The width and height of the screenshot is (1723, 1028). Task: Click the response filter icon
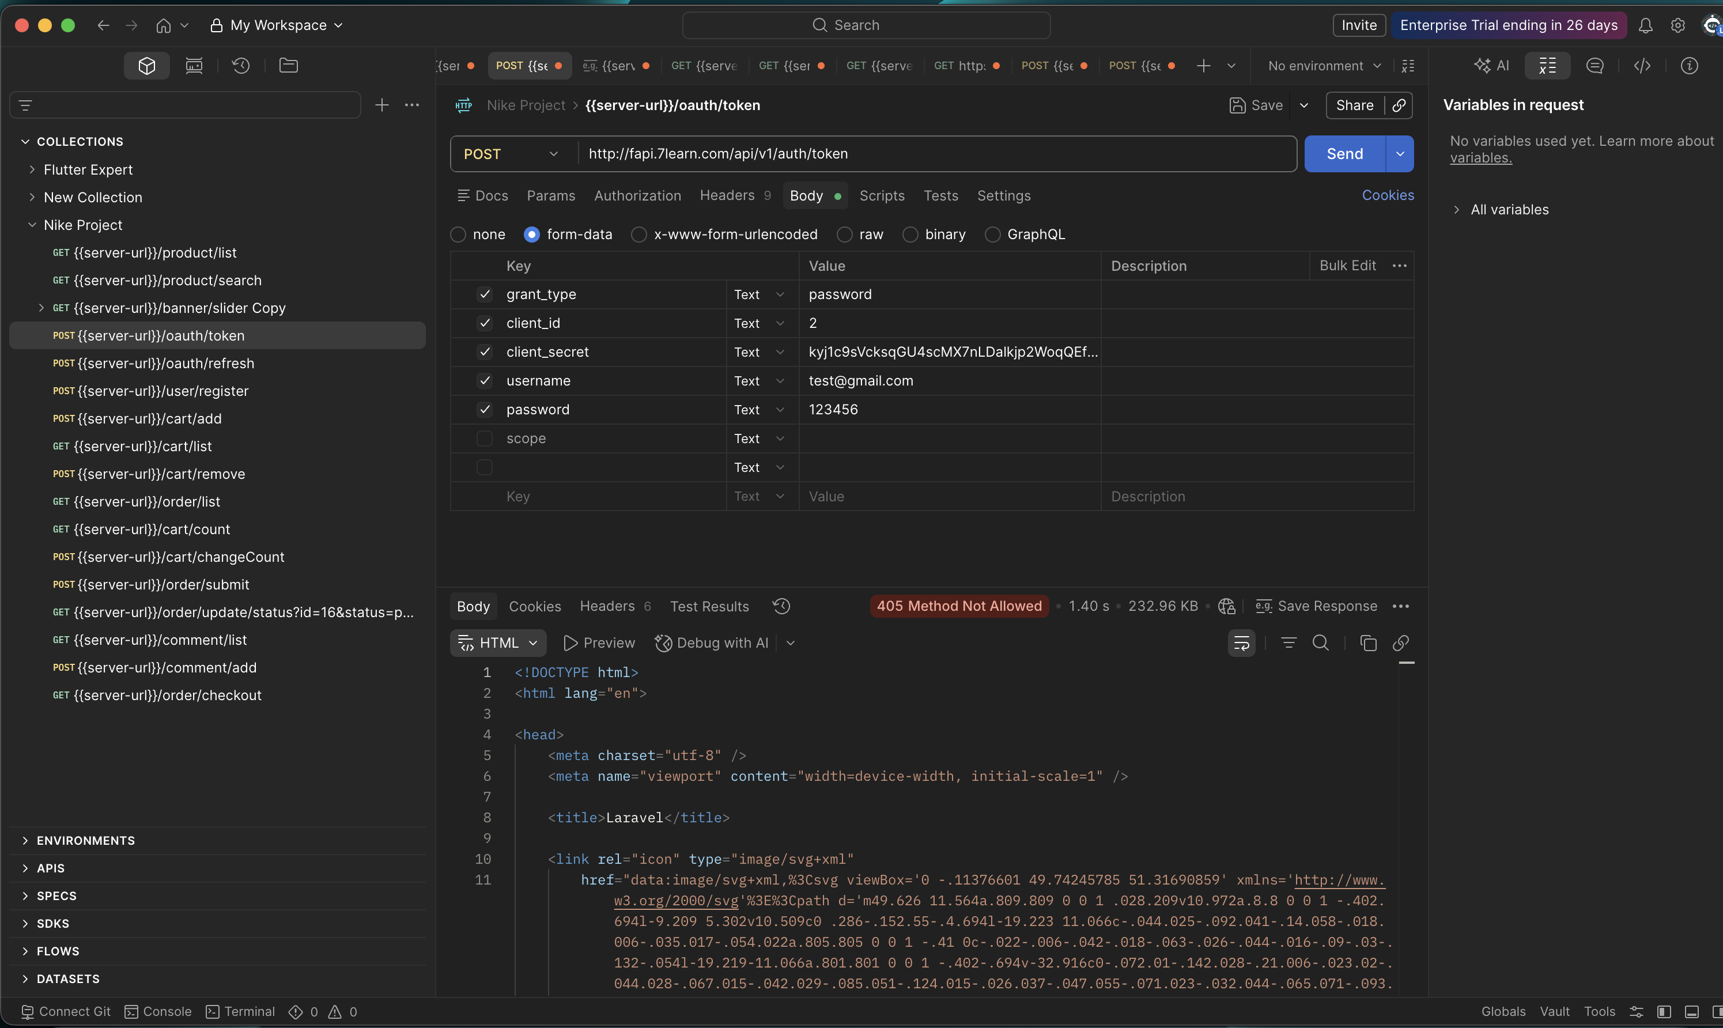point(1288,643)
